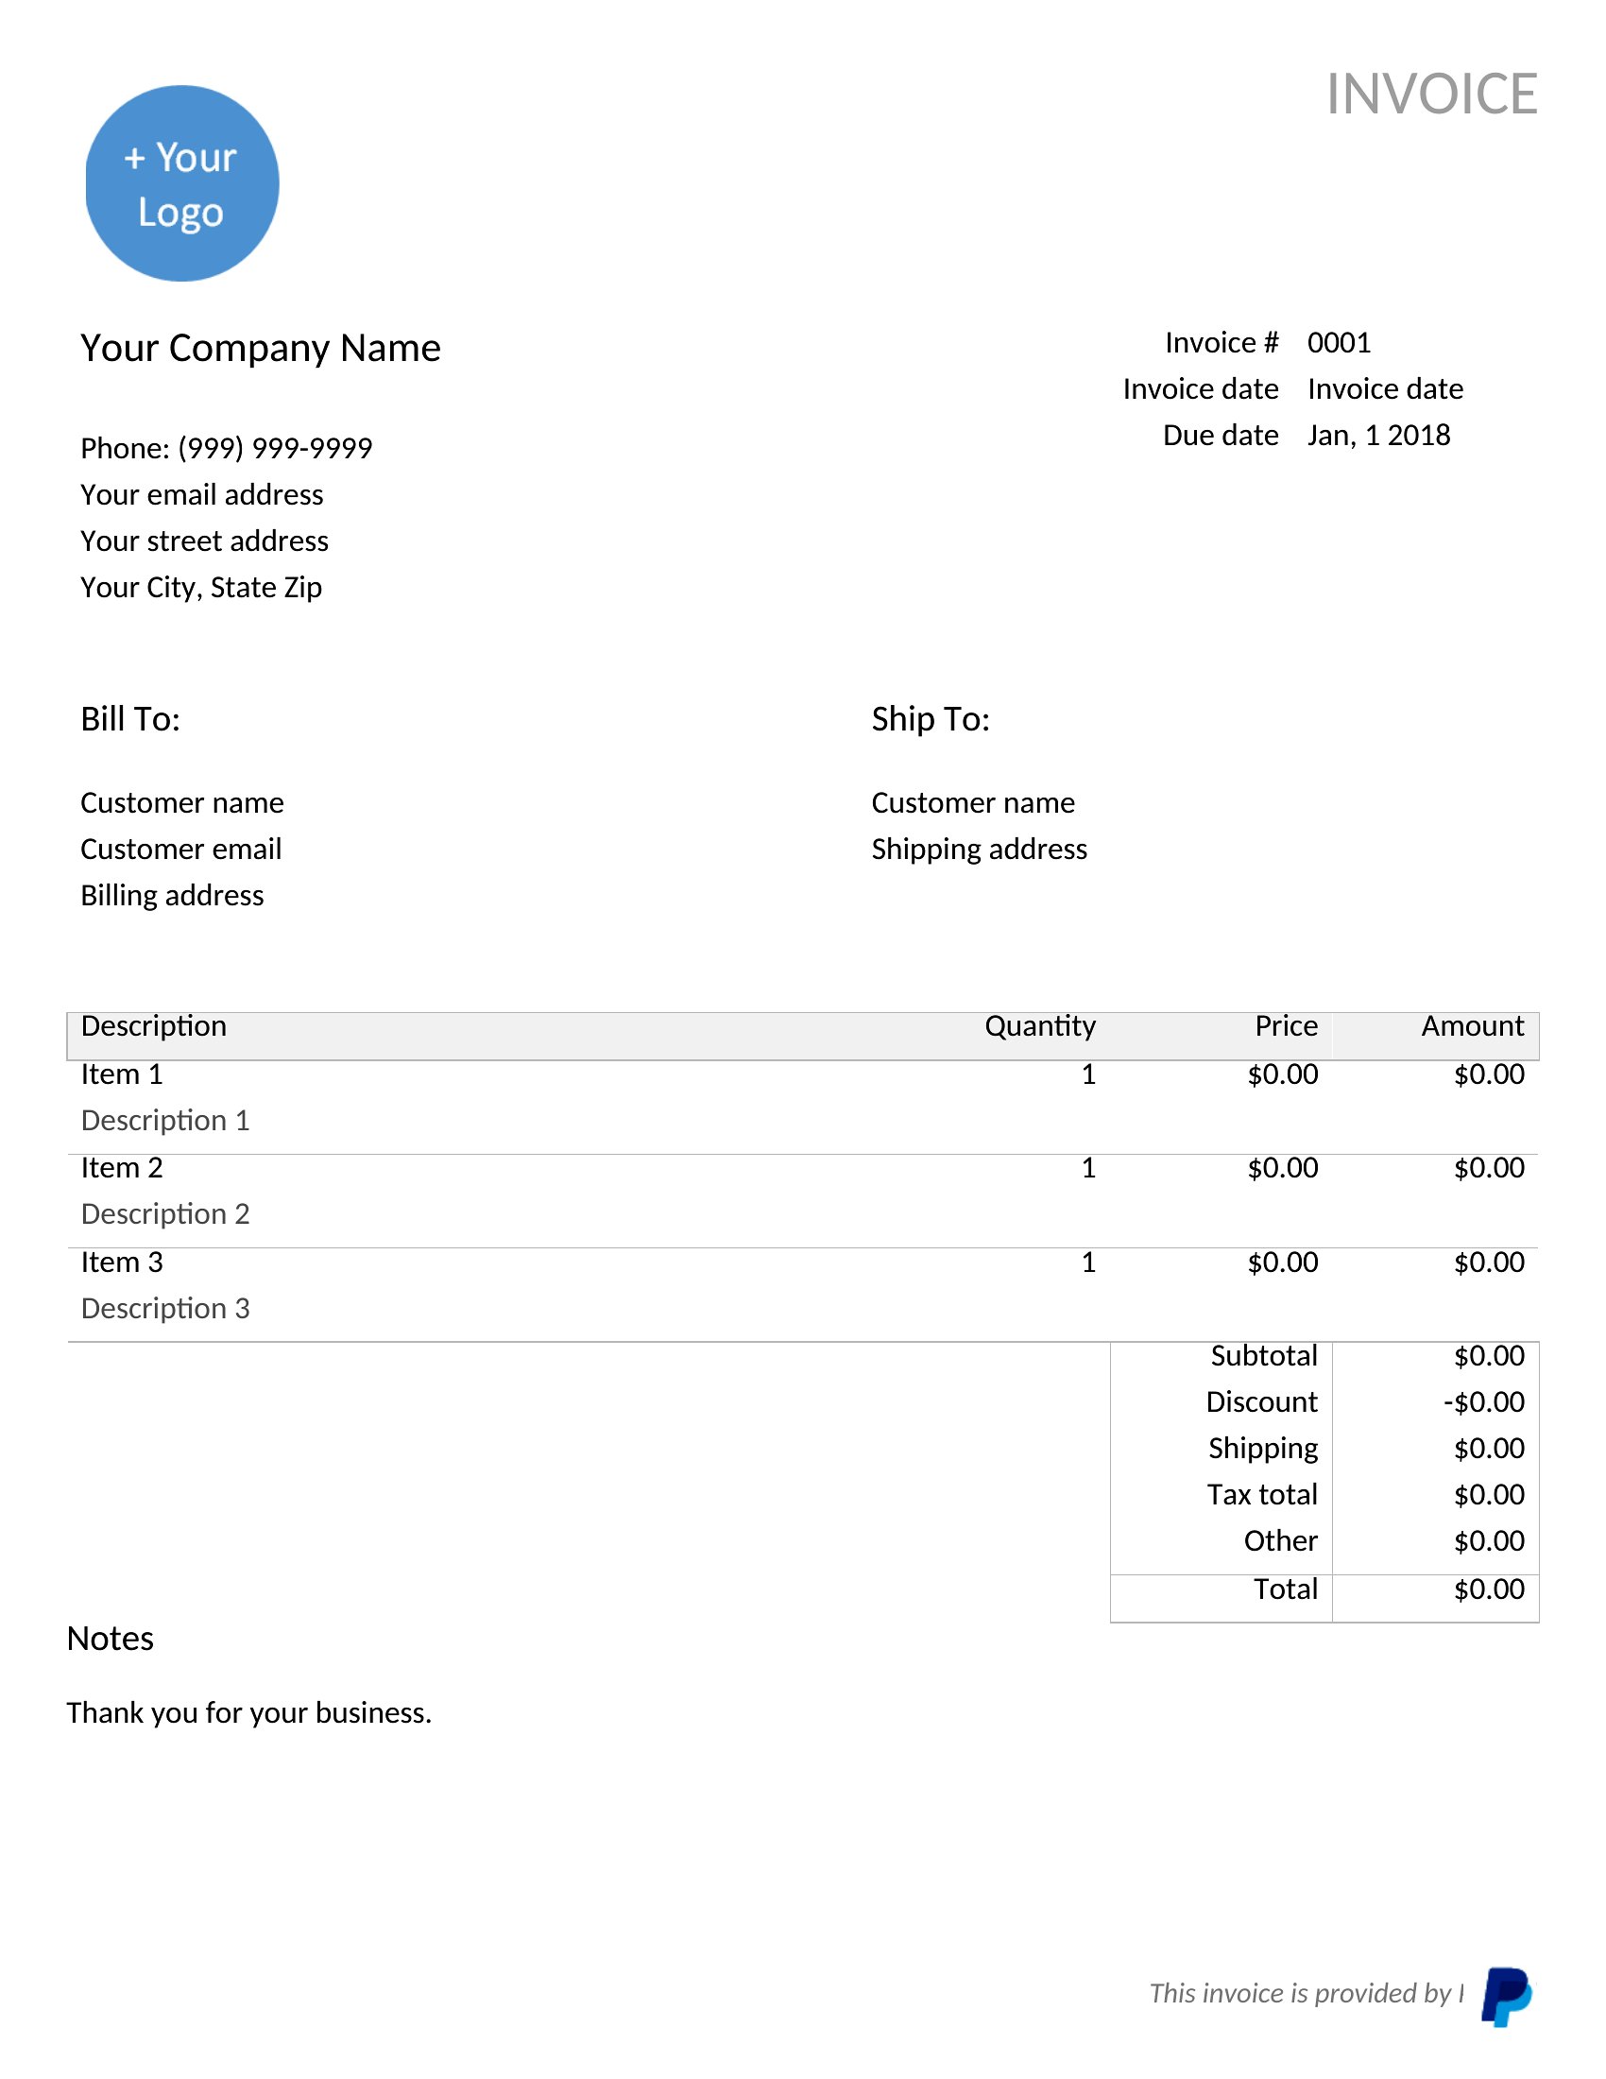The image size is (1606, 2079).
Task: Select the Item 1 row label
Action: click(x=122, y=1074)
